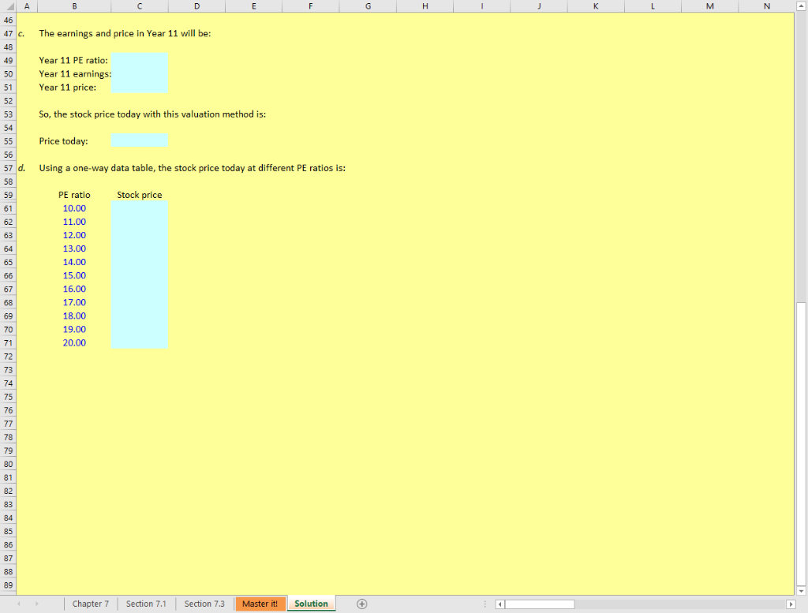The width and height of the screenshot is (808, 613).
Task: Select row 89 header
Action: click(8, 585)
